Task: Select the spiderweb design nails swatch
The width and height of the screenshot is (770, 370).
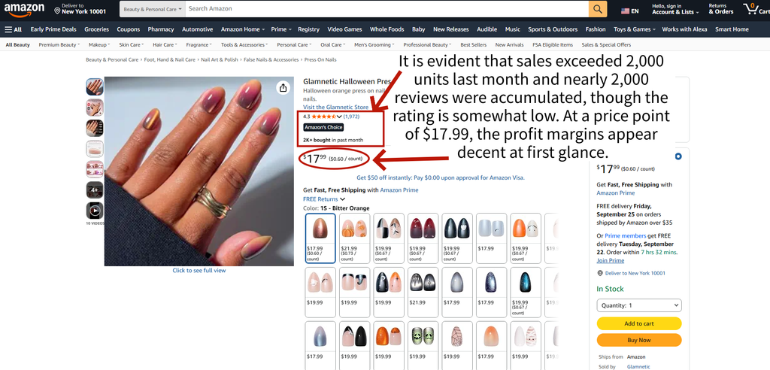Action: pos(458,346)
